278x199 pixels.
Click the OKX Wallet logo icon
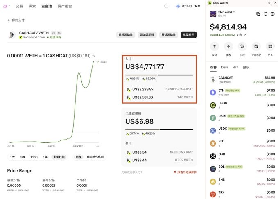coord(210,3)
